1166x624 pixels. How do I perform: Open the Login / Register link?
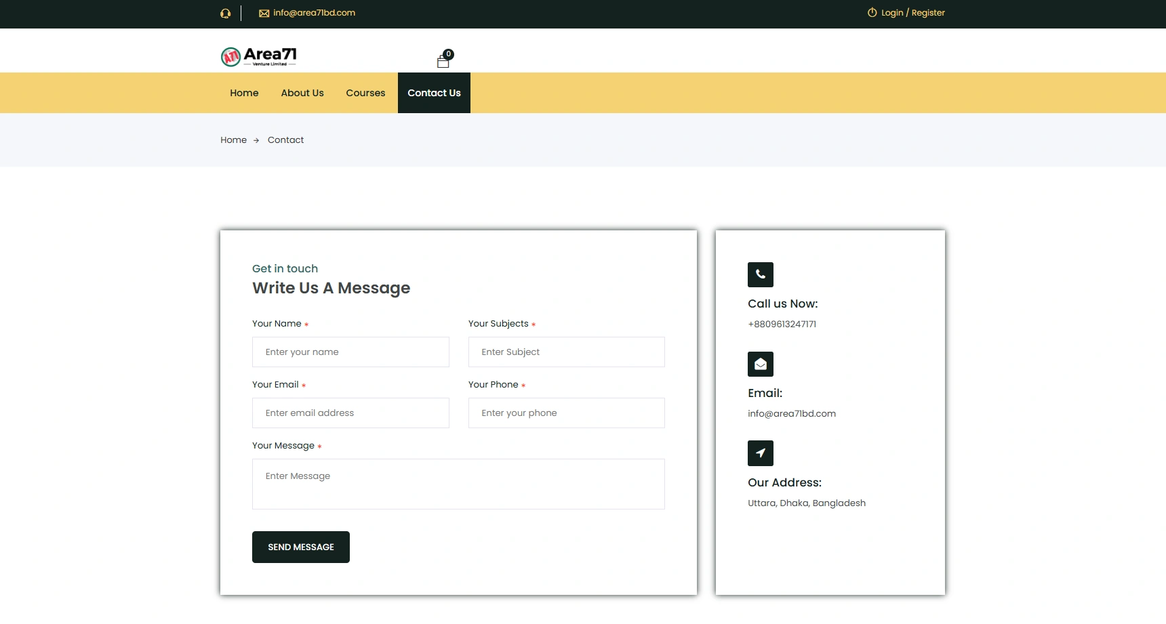tap(912, 13)
